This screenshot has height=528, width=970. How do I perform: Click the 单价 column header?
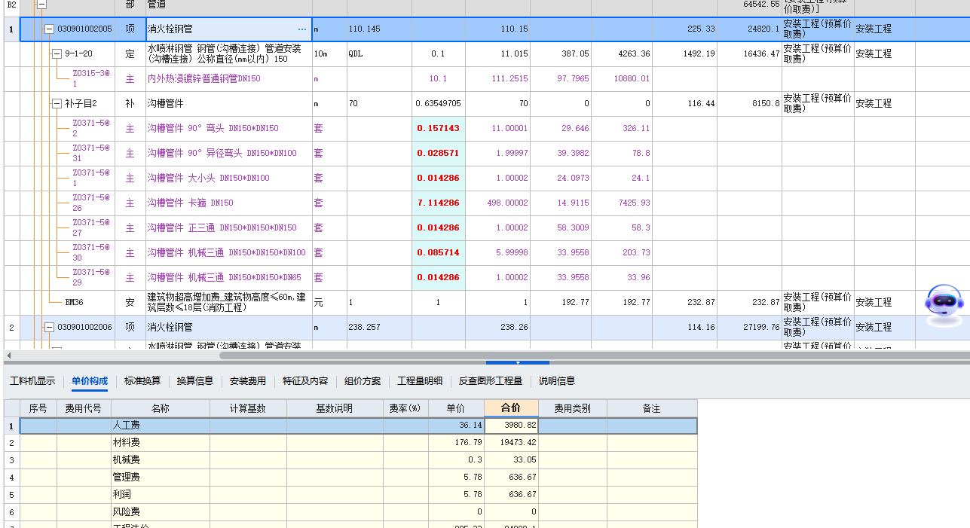tap(456, 408)
